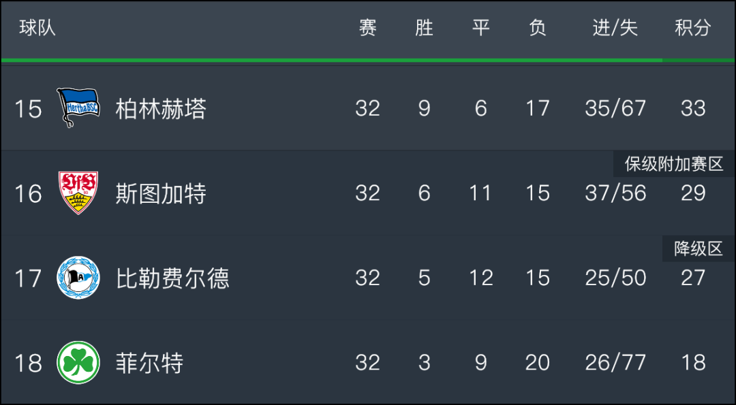Click the 球队 column header

coord(37,28)
